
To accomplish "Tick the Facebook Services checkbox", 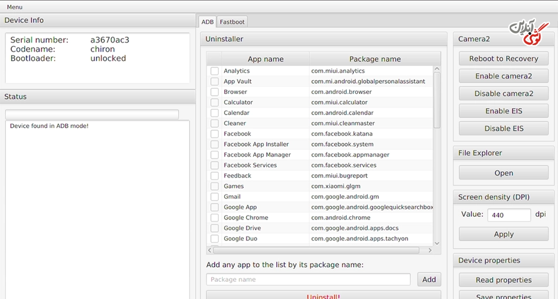I will tap(214, 165).
